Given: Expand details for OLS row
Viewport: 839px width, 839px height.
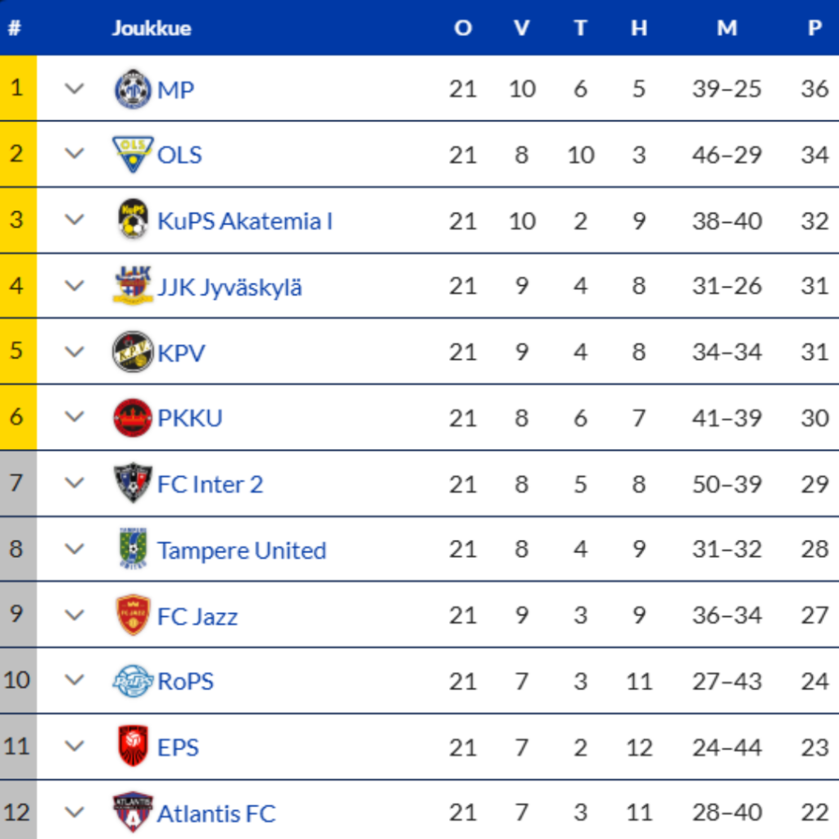Looking at the screenshot, I should (75, 154).
